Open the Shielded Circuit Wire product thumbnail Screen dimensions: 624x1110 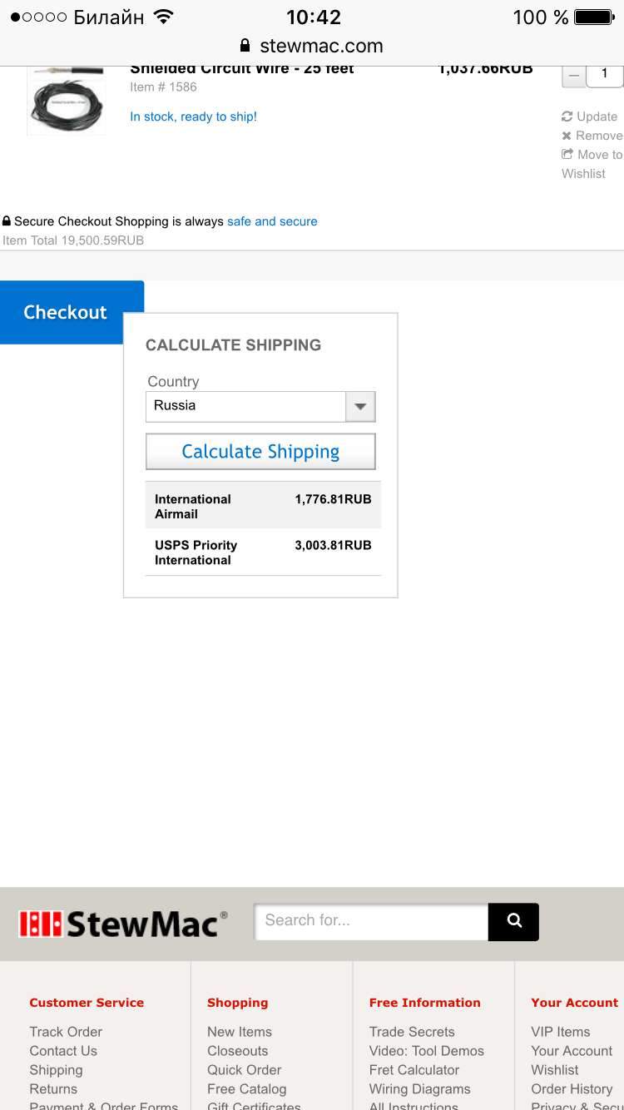[x=67, y=100]
